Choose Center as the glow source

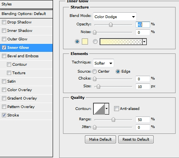tap(94, 72)
